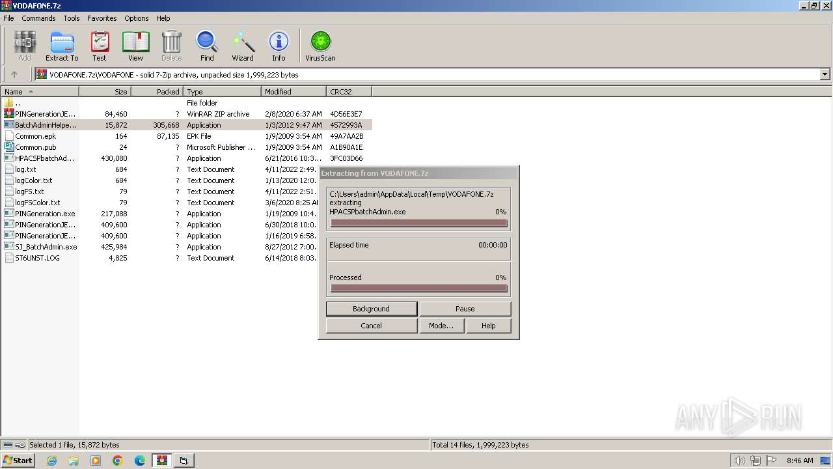Sort by the Packed column header
833x469 pixels.
(157, 92)
